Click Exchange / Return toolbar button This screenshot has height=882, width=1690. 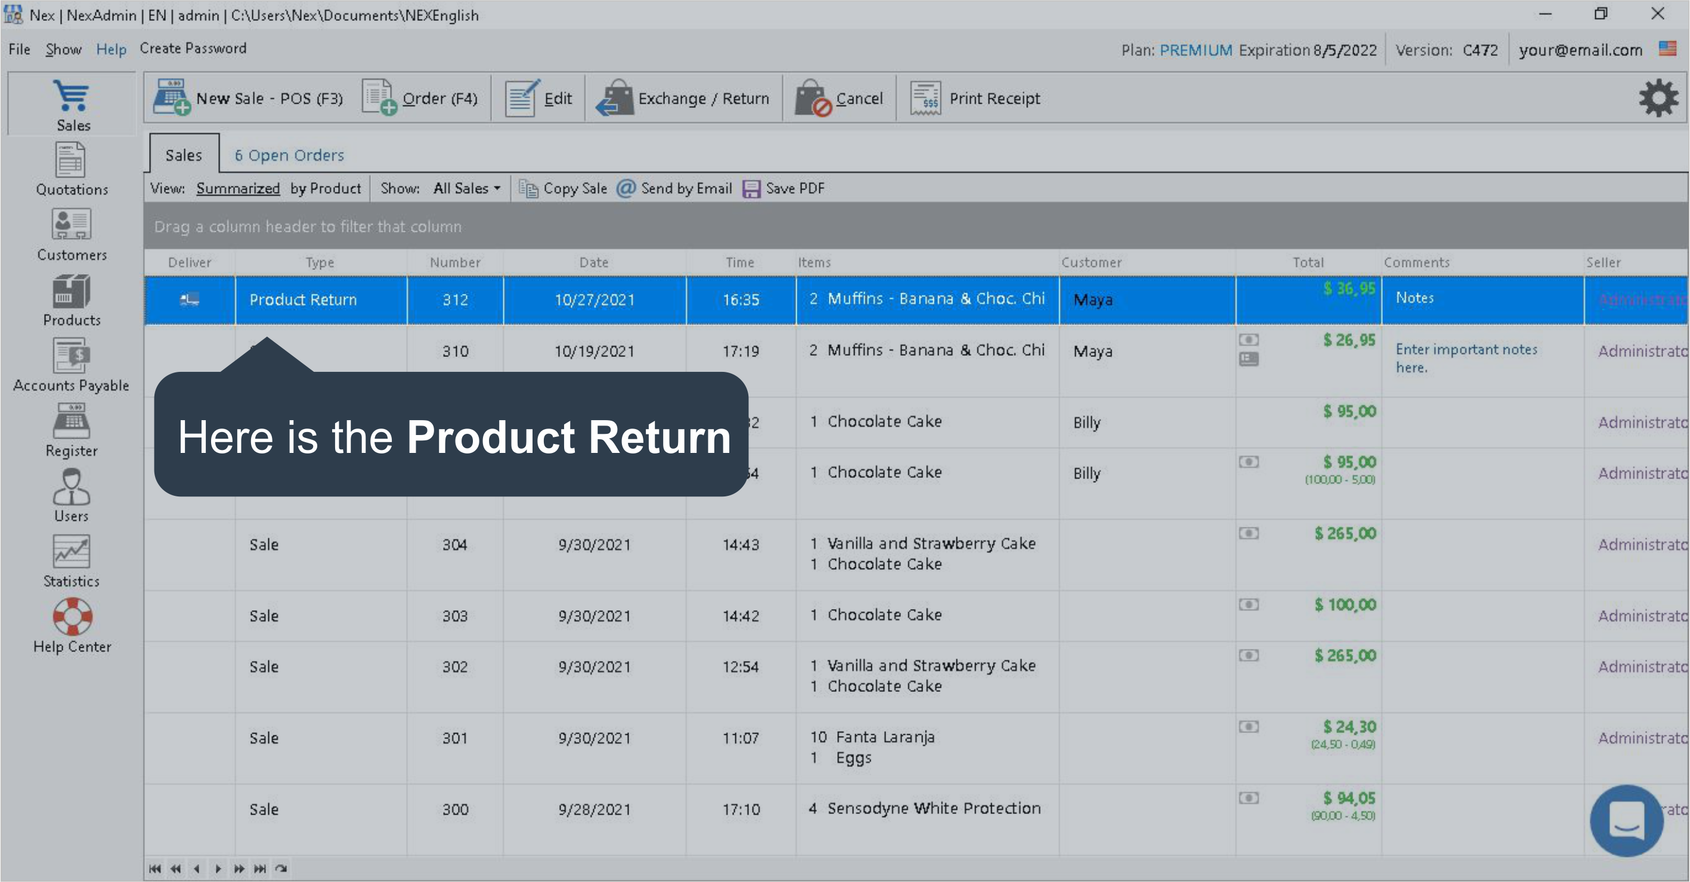683,98
